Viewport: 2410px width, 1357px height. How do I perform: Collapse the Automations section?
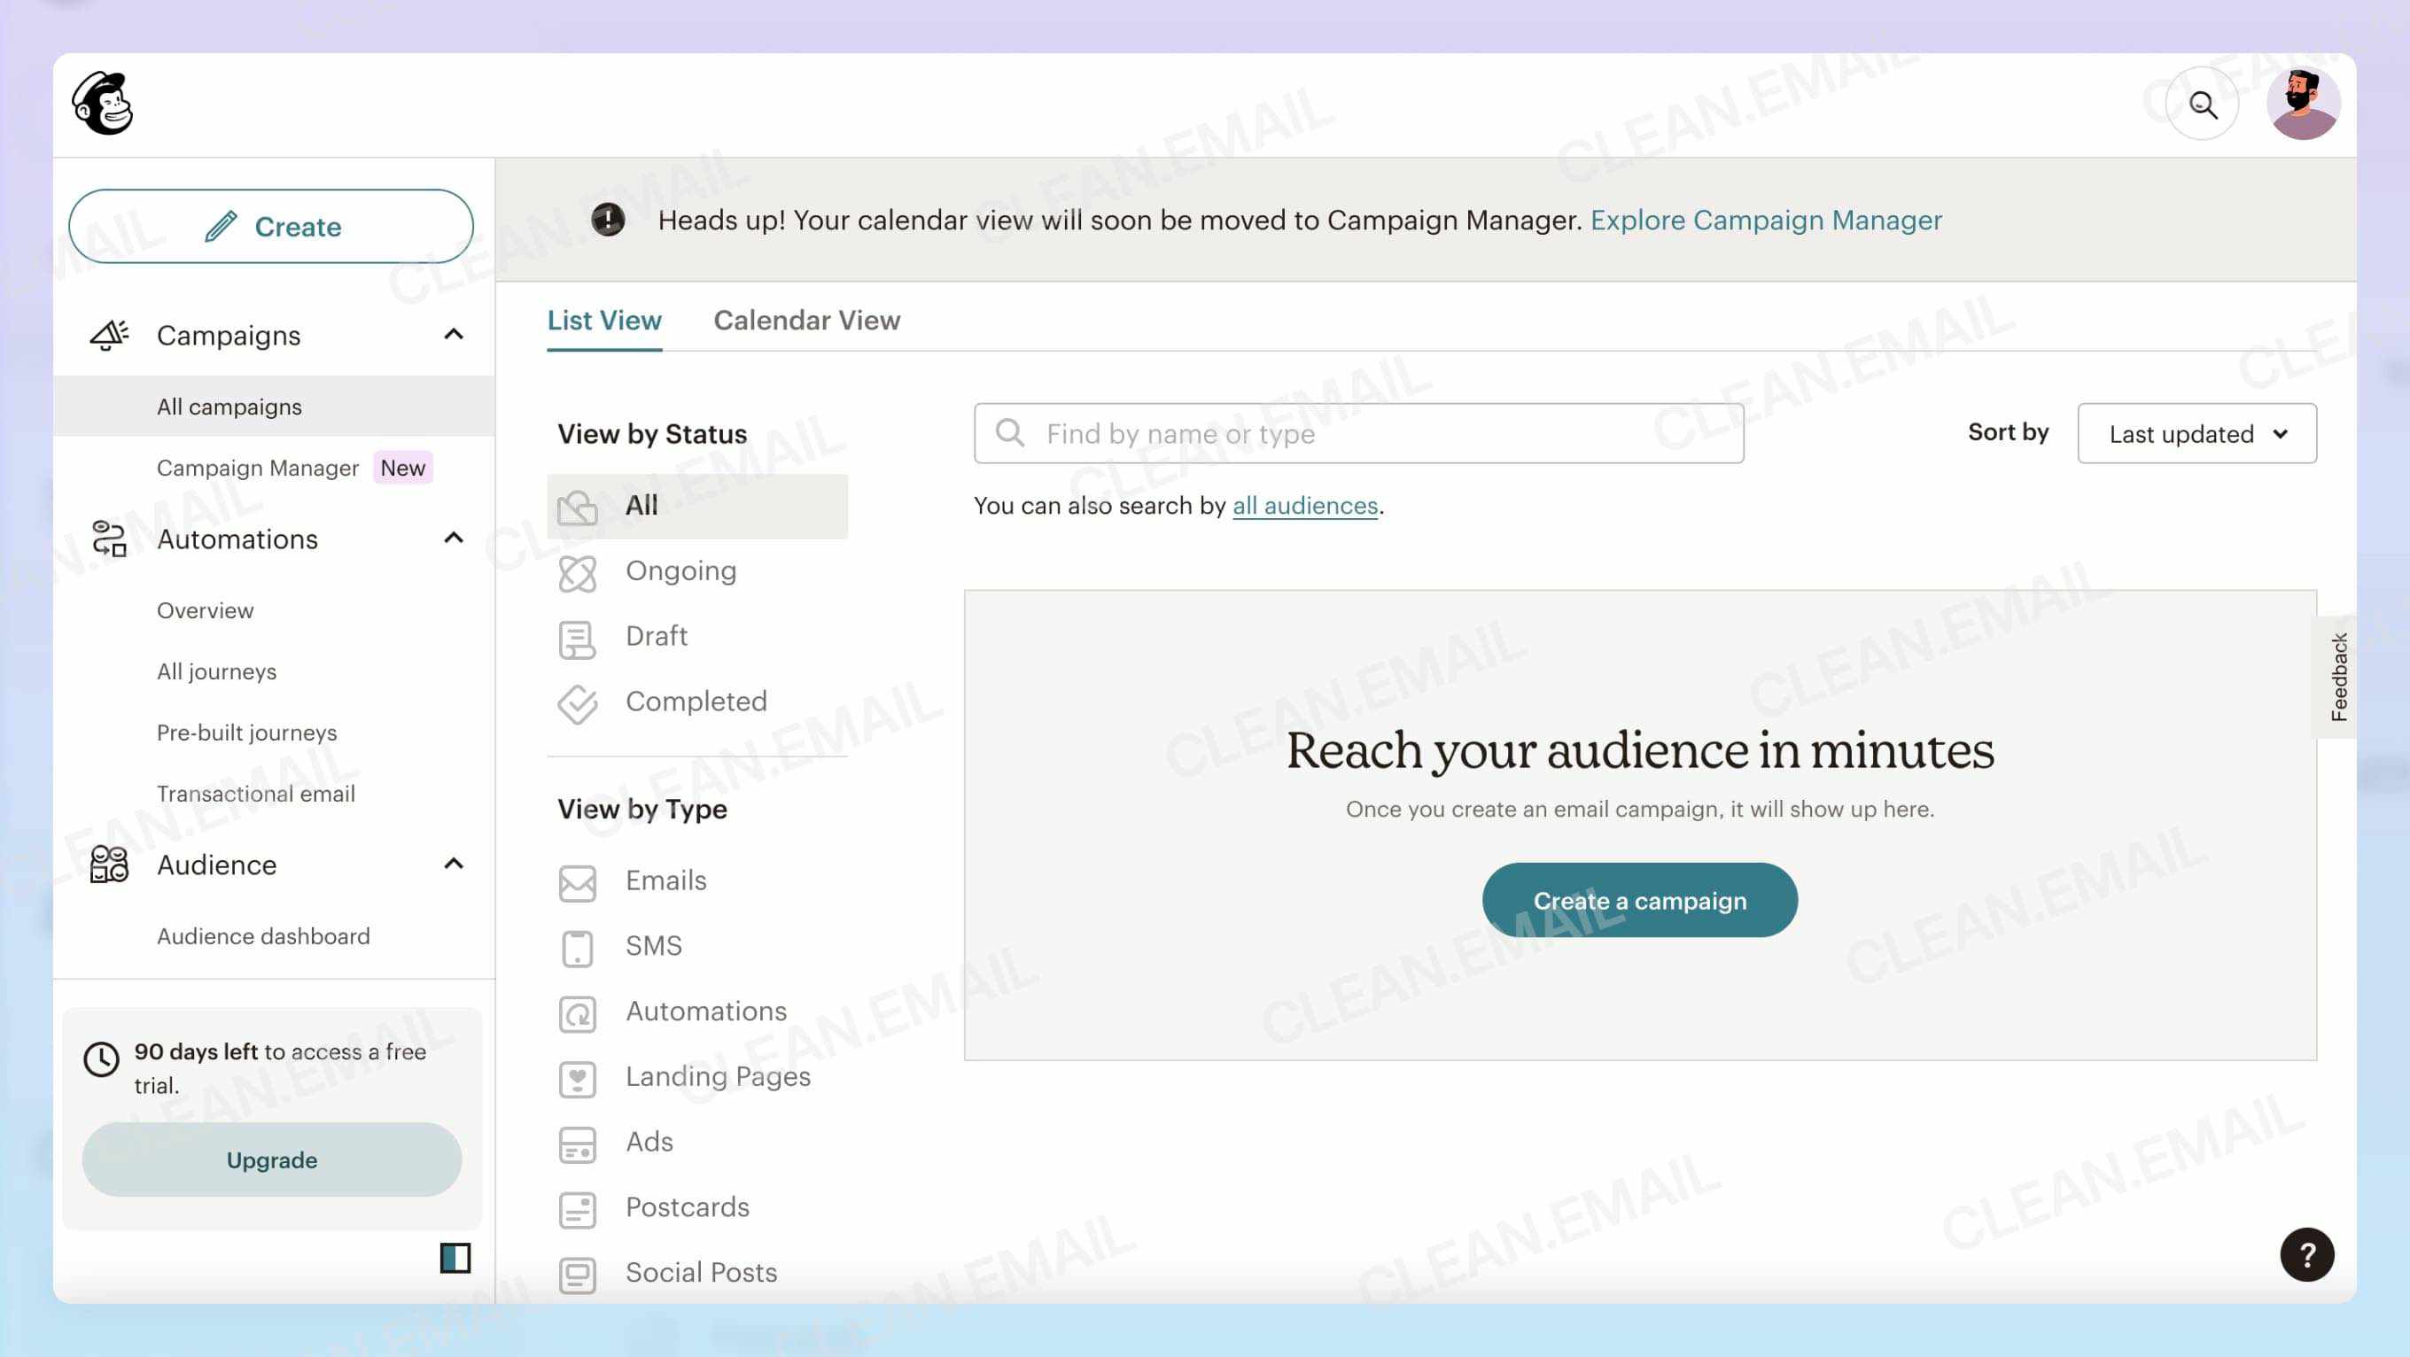coord(455,539)
